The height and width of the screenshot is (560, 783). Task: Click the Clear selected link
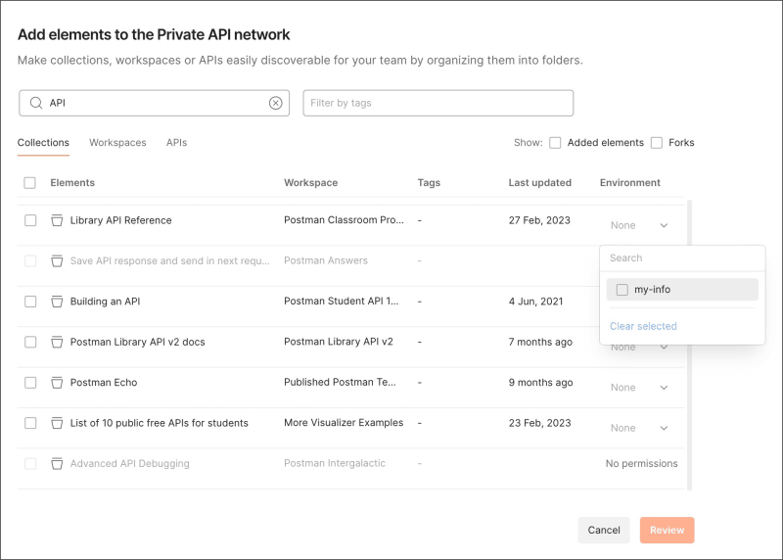point(643,326)
